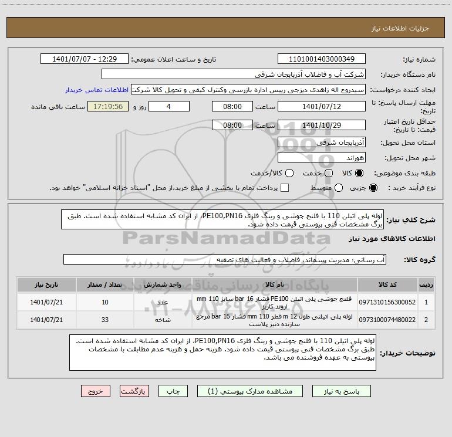Click the general description text box
This screenshot has height=437, width=452.
coord(222,220)
